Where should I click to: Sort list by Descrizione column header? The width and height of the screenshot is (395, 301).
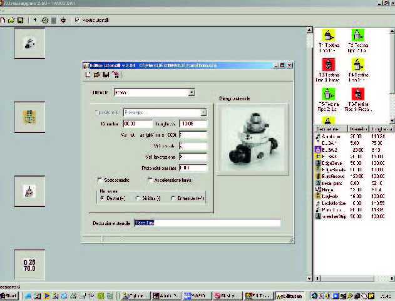pyautogui.click(x=331, y=129)
